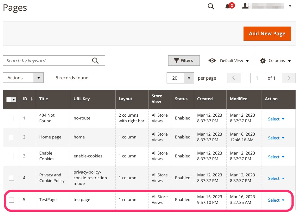Open the per page dropdown showing 20

pyautogui.click(x=180, y=78)
